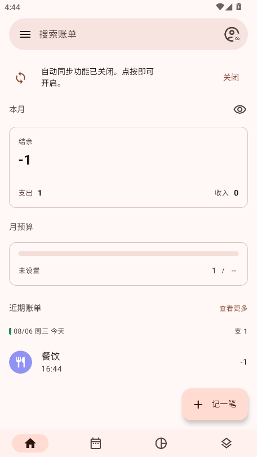Tap the 未设置 budget label
Screen dimensions: 257x457
pyautogui.click(x=29, y=270)
